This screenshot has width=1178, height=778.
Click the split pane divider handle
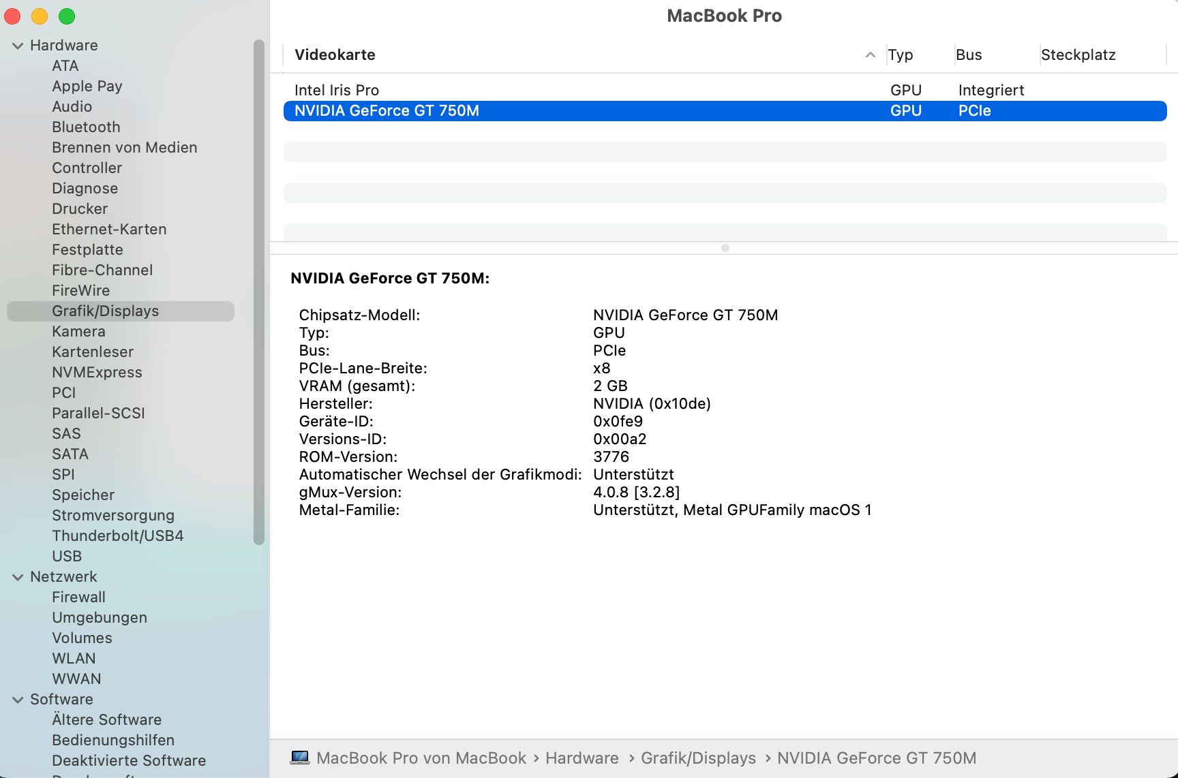[725, 248]
